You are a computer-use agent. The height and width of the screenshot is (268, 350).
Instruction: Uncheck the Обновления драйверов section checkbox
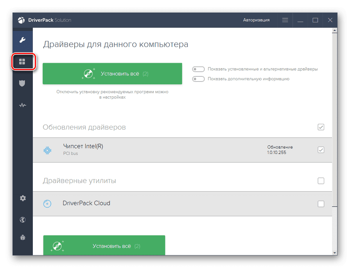[x=321, y=127]
